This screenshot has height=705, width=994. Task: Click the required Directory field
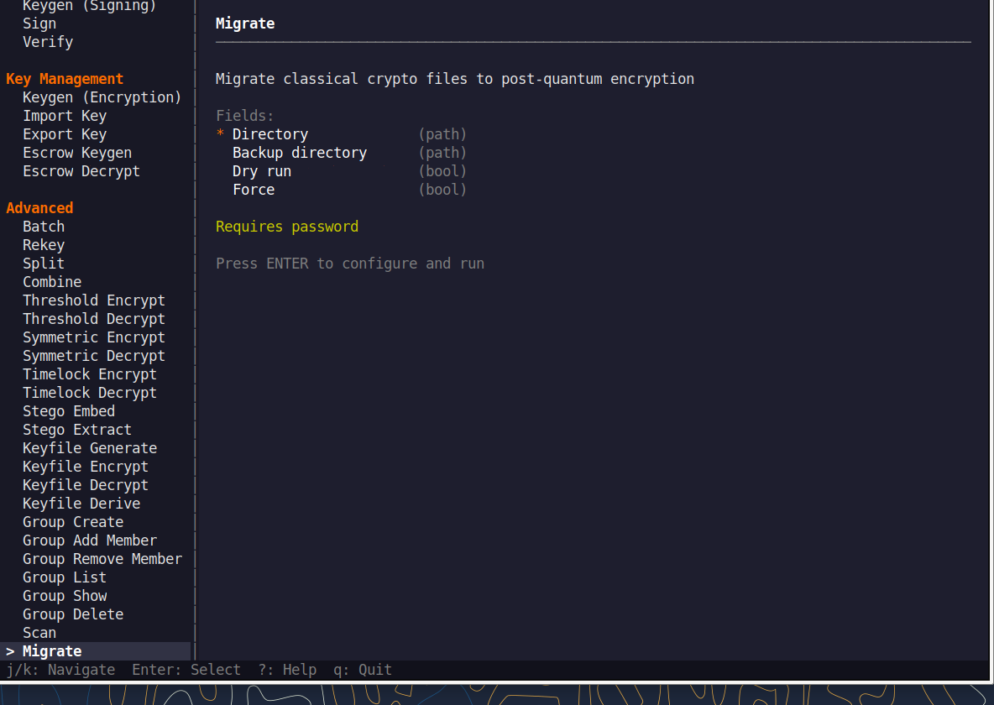coord(341,133)
